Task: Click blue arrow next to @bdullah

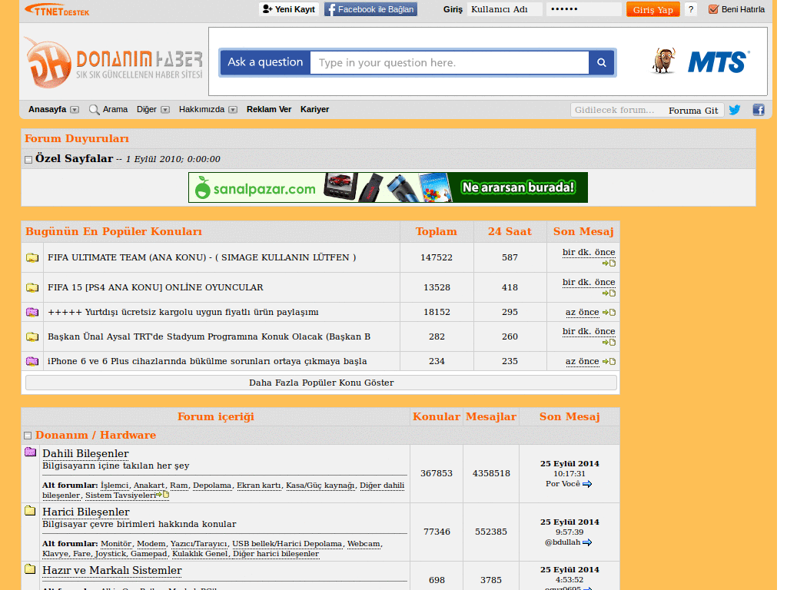Action: point(587,542)
